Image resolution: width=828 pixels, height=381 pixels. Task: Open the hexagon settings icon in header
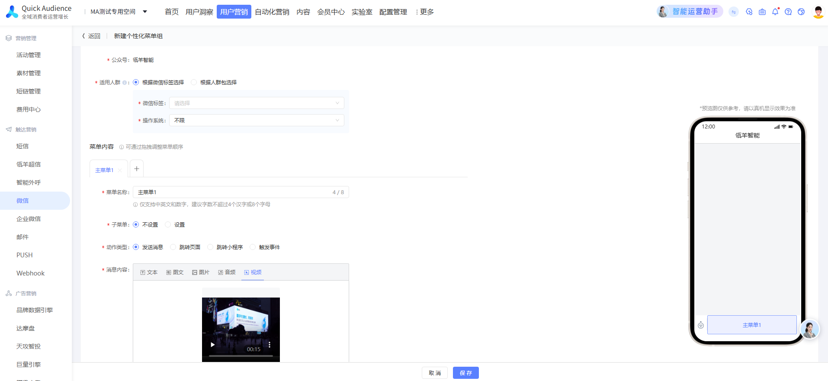tap(749, 12)
